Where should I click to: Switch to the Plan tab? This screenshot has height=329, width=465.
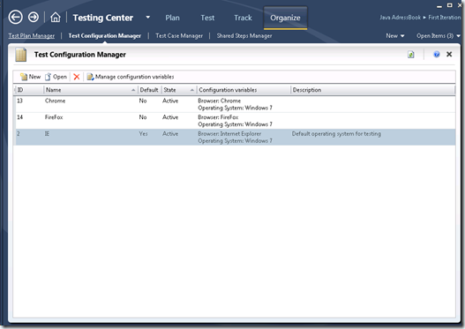172,18
